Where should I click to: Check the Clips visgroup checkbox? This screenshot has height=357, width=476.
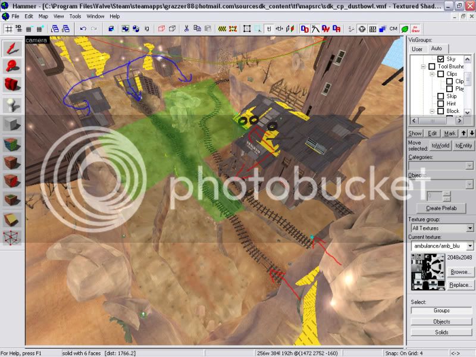[x=441, y=74]
